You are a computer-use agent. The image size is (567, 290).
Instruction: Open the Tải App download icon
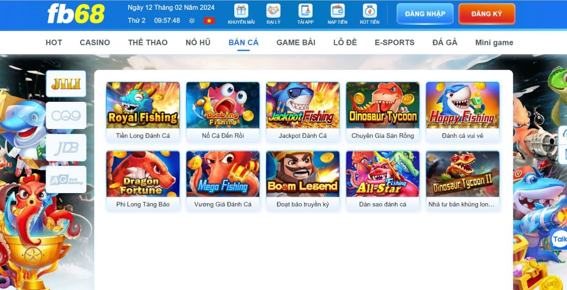(x=306, y=11)
